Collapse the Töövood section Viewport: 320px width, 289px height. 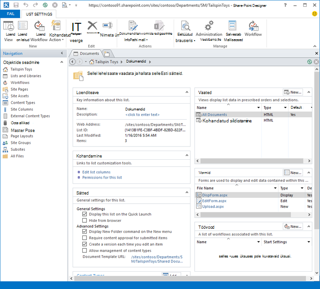[x=309, y=226]
